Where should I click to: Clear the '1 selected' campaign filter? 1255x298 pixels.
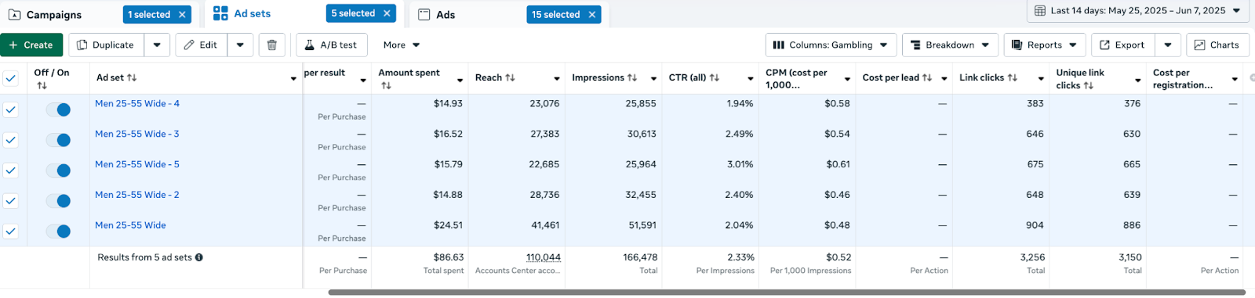coord(182,14)
